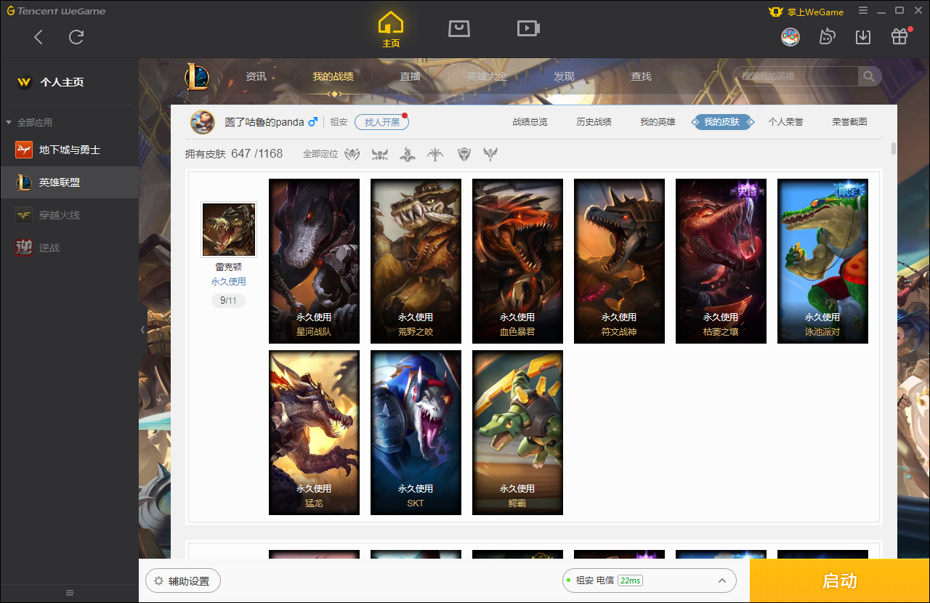Open 荣誉截图 sub-tab
This screenshot has width=930, height=603.
pyautogui.click(x=850, y=122)
